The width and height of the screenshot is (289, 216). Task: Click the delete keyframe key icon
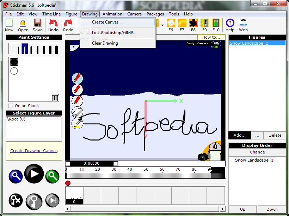(16, 201)
